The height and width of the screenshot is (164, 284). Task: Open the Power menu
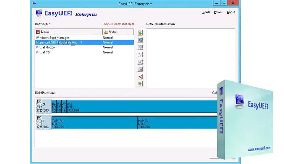(x=218, y=12)
